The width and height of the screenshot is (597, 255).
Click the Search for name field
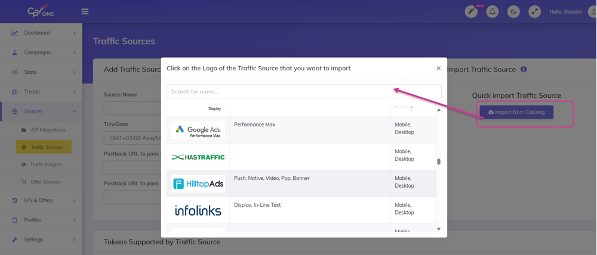coord(304,92)
